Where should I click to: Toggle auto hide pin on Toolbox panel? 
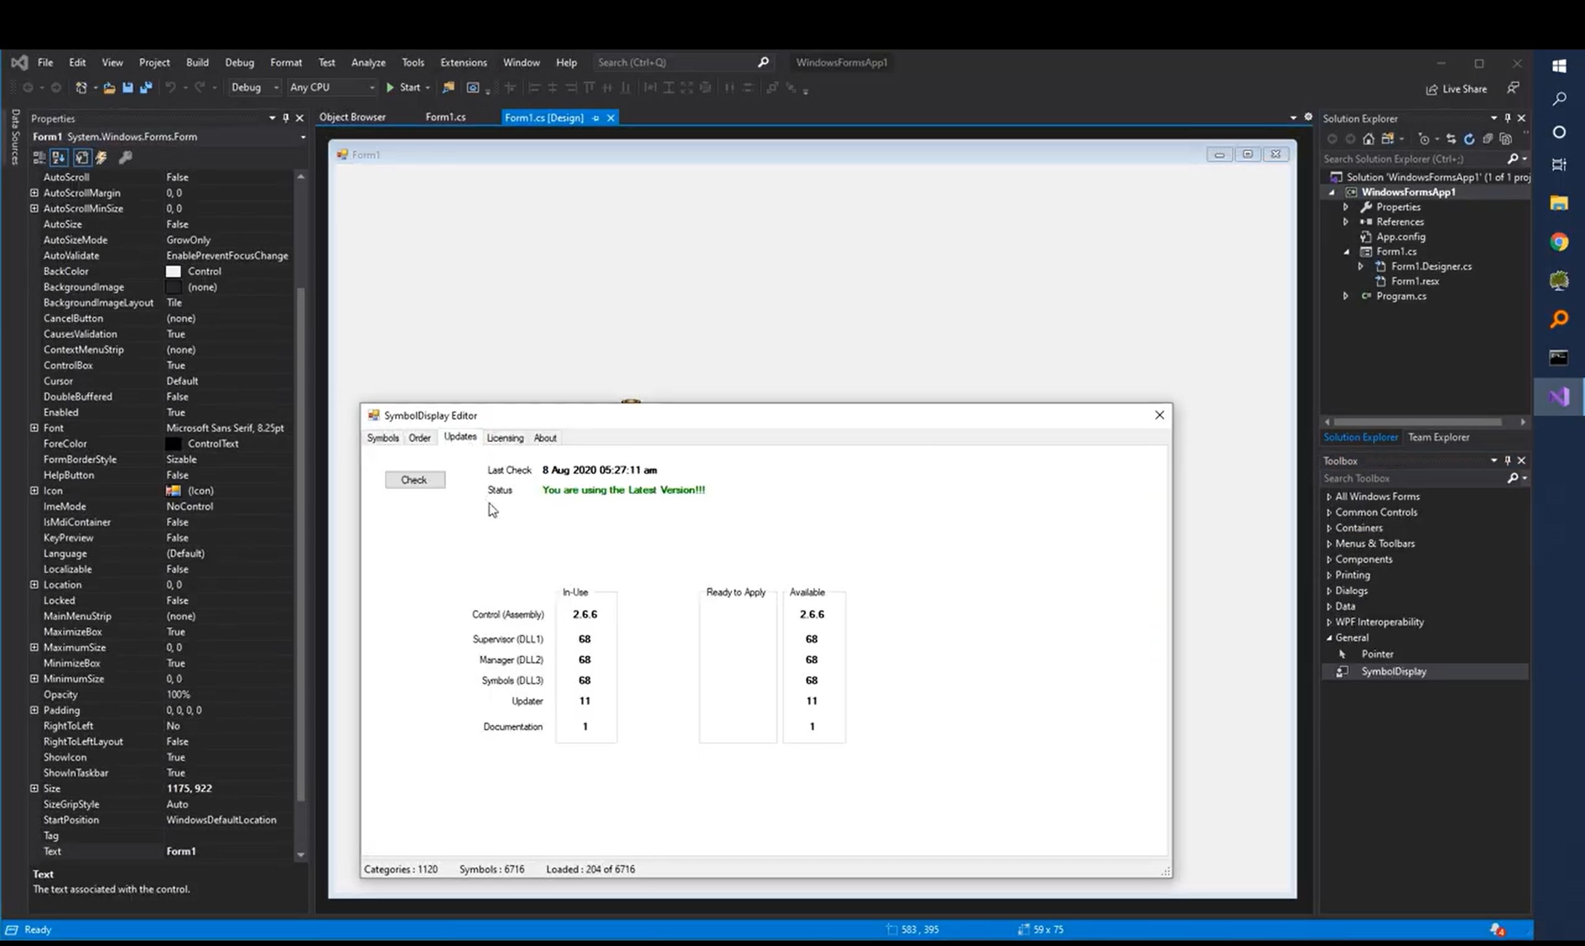1507,460
